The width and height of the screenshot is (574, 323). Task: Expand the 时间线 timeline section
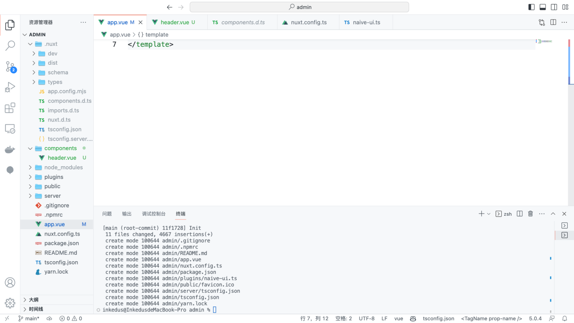pos(57,309)
